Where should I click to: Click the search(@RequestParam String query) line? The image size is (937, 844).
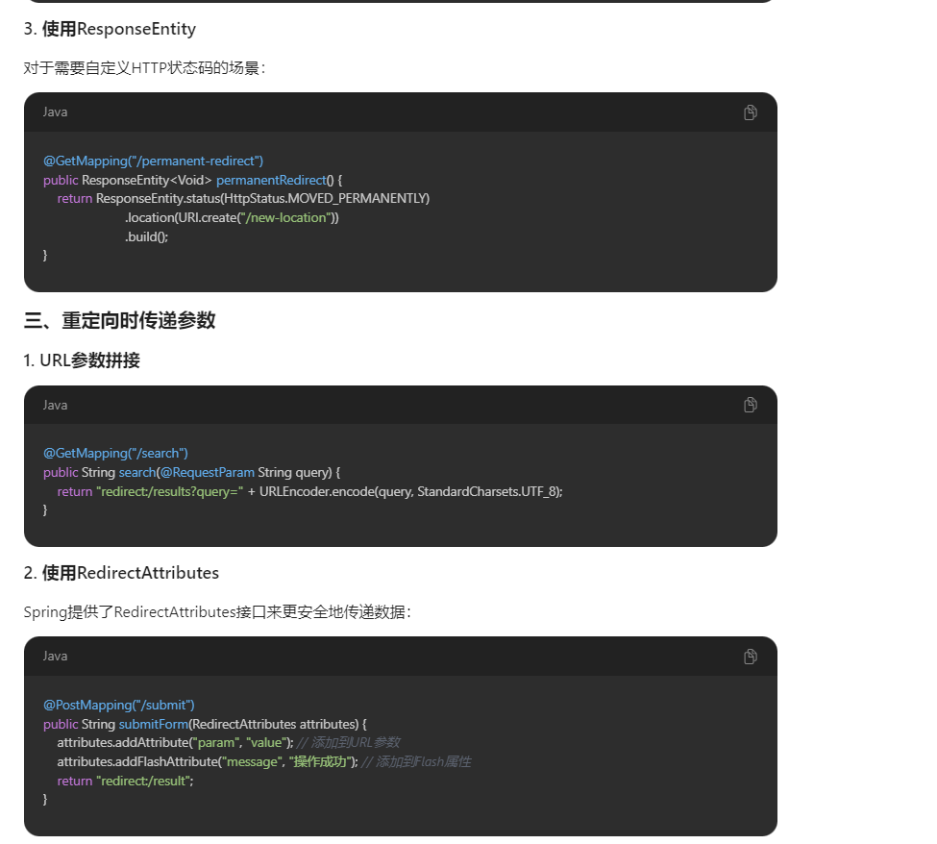[191, 472]
